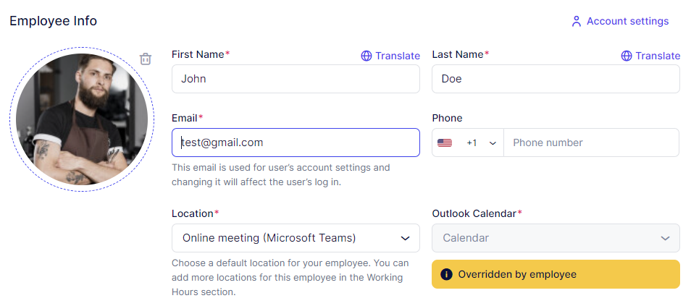This screenshot has width=691, height=306.
Task: Click the trash icon to delete profile photo
Action: [146, 59]
